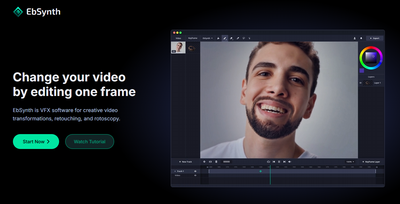Choose the Lasso selection tool

coord(244,38)
